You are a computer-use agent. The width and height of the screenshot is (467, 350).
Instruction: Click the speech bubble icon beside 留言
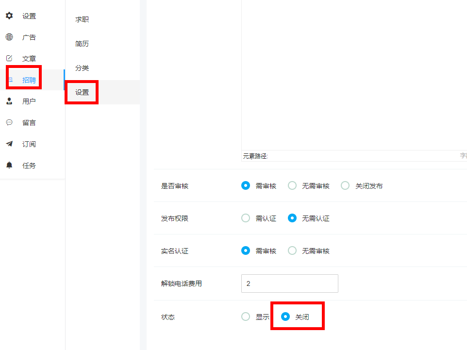pyautogui.click(x=9, y=122)
